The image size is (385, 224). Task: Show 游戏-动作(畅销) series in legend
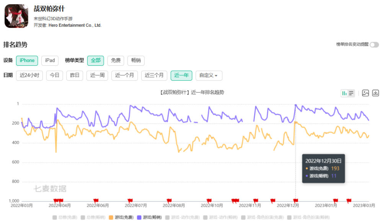pyautogui.click(x=220, y=218)
